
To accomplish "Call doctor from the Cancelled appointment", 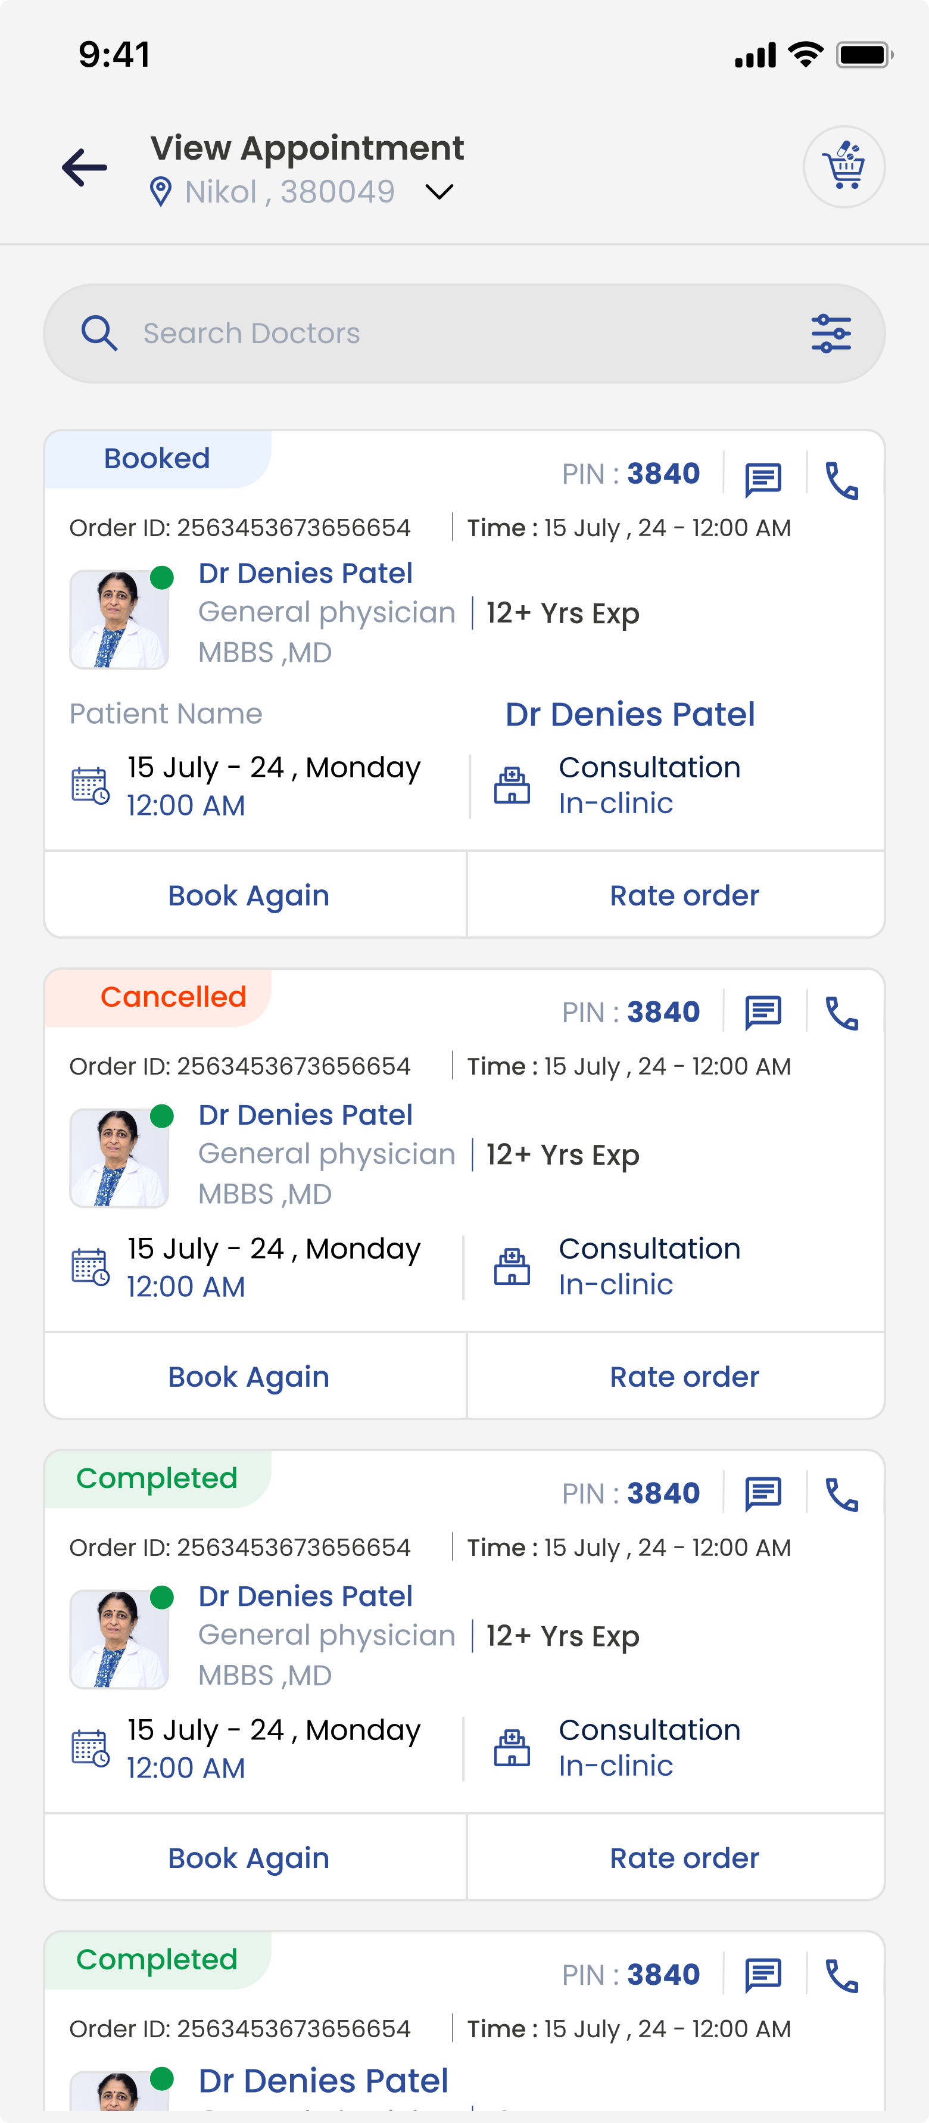I will coord(841,1013).
